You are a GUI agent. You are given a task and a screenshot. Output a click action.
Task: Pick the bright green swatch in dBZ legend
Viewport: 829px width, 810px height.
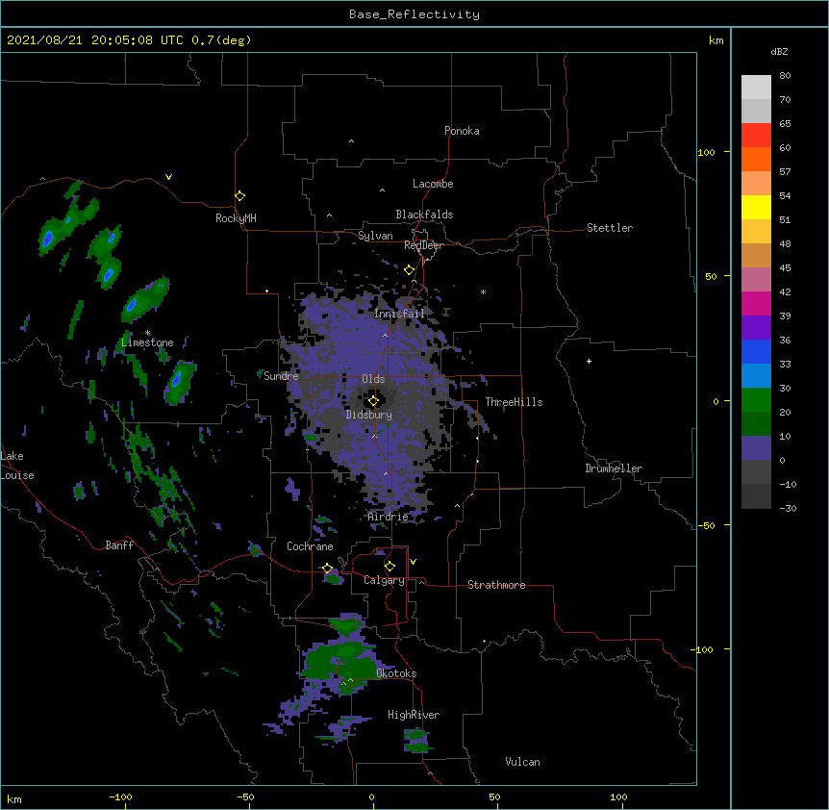(756, 400)
